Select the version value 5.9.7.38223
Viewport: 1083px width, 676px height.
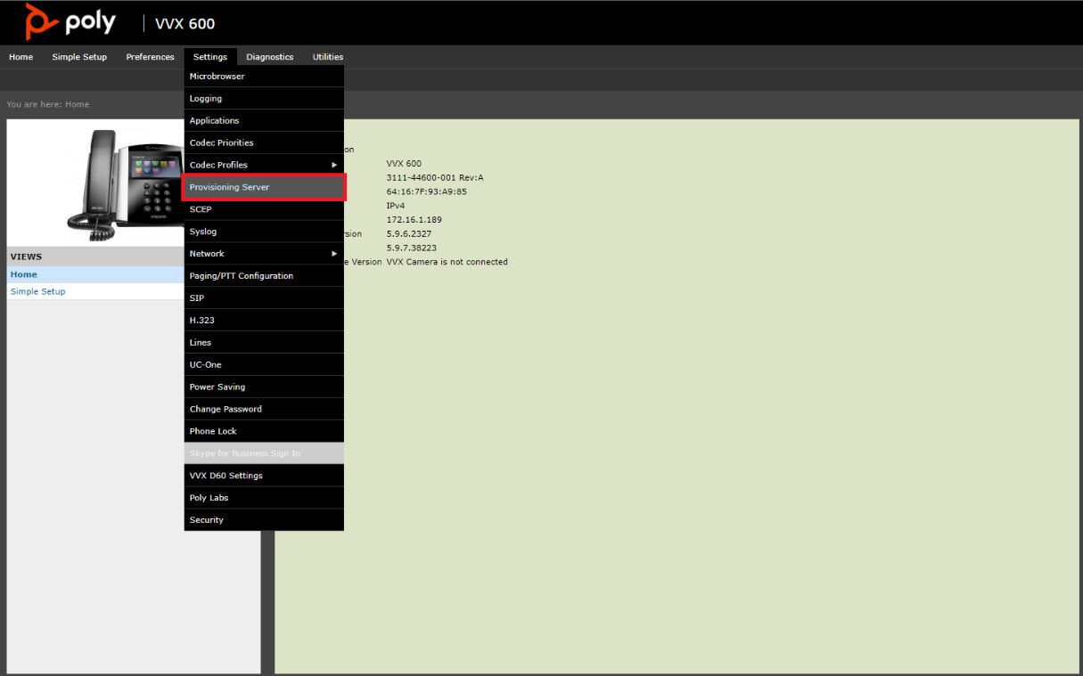click(x=411, y=248)
